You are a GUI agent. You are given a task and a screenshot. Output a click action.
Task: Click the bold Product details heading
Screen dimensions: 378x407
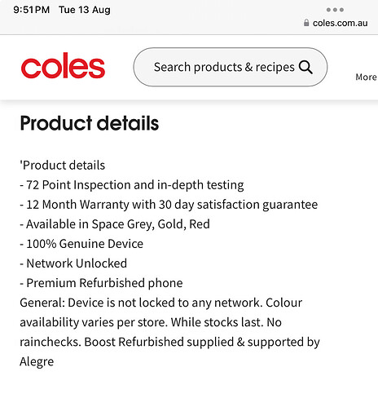tap(90, 123)
